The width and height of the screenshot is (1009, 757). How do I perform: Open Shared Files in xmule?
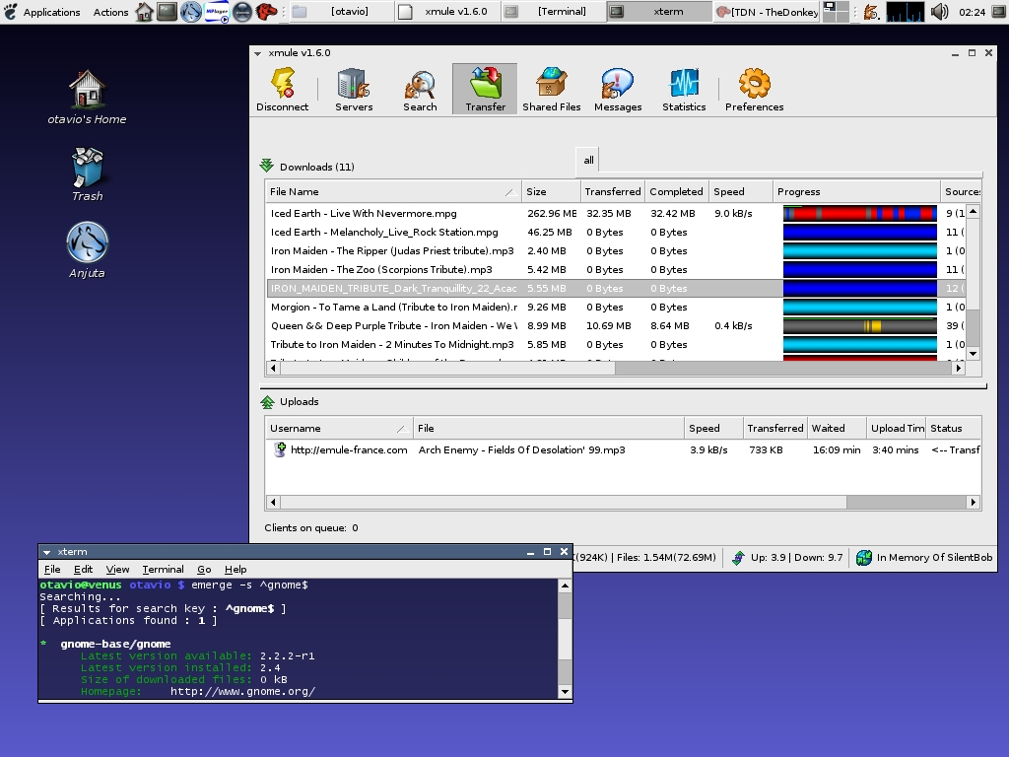(x=552, y=90)
